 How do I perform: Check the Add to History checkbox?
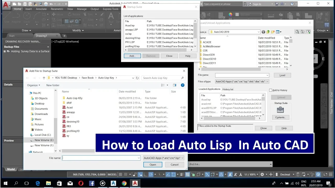pyautogui.click(x=271, y=90)
